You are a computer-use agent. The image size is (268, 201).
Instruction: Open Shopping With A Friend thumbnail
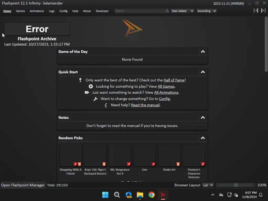71,155
